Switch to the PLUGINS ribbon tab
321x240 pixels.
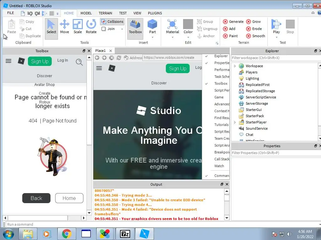(155, 13)
